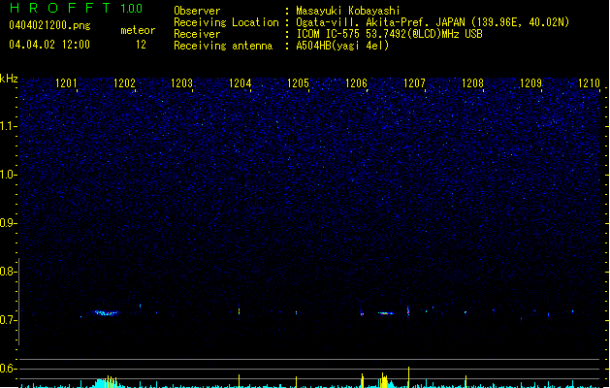610x388 pixels.
Task: Click the 1203 time marker
Action: pyautogui.click(x=182, y=83)
